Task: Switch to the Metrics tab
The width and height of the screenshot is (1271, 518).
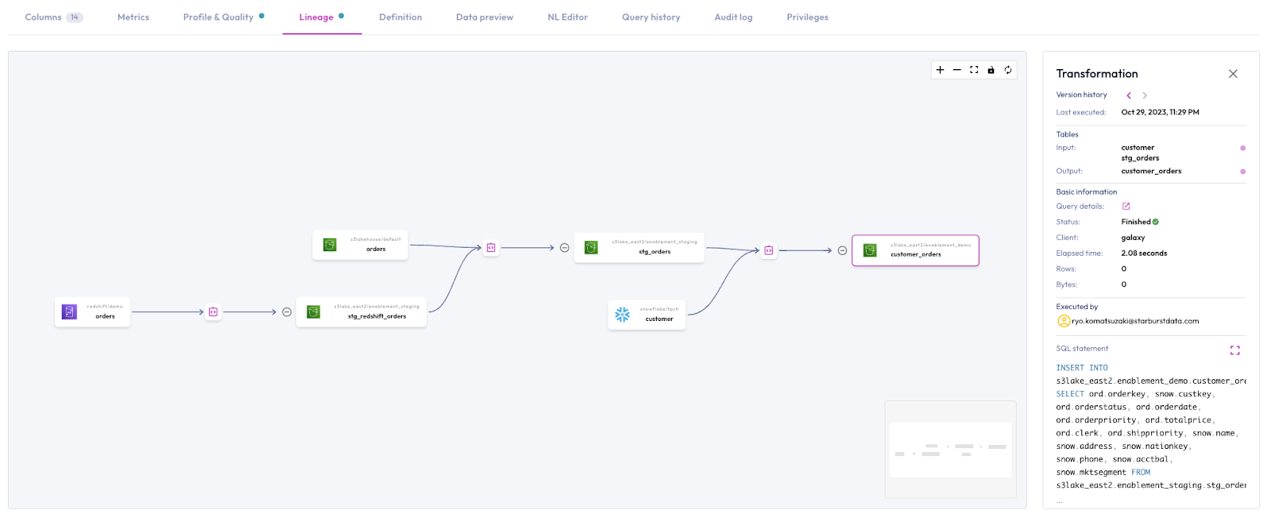Action: coord(133,17)
